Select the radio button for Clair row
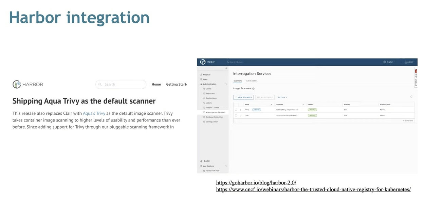423x198 pixels. click(x=236, y=115)
